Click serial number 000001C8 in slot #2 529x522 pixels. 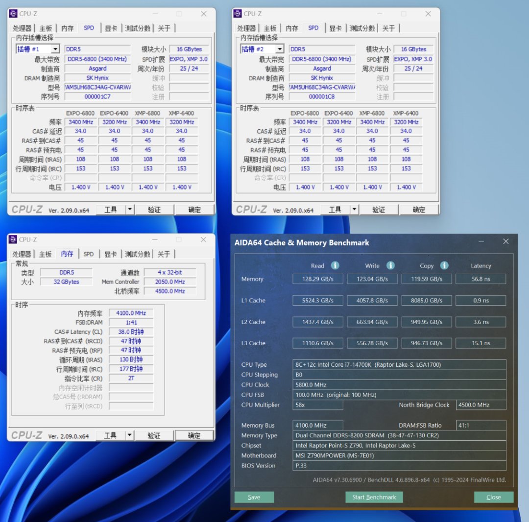point(322,97)
